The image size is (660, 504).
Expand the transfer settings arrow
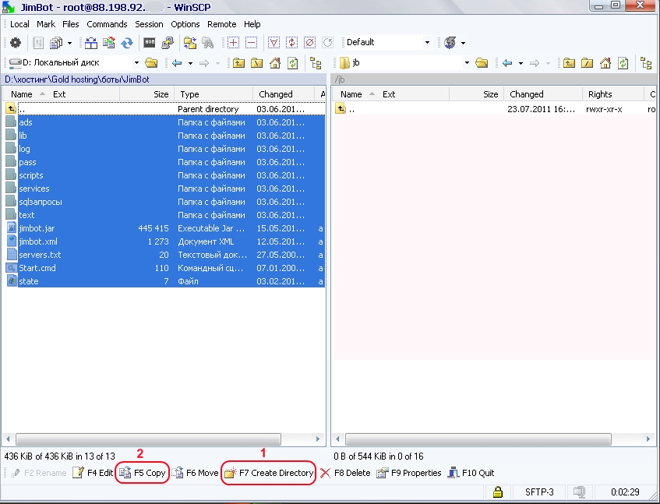pos(69,43)
